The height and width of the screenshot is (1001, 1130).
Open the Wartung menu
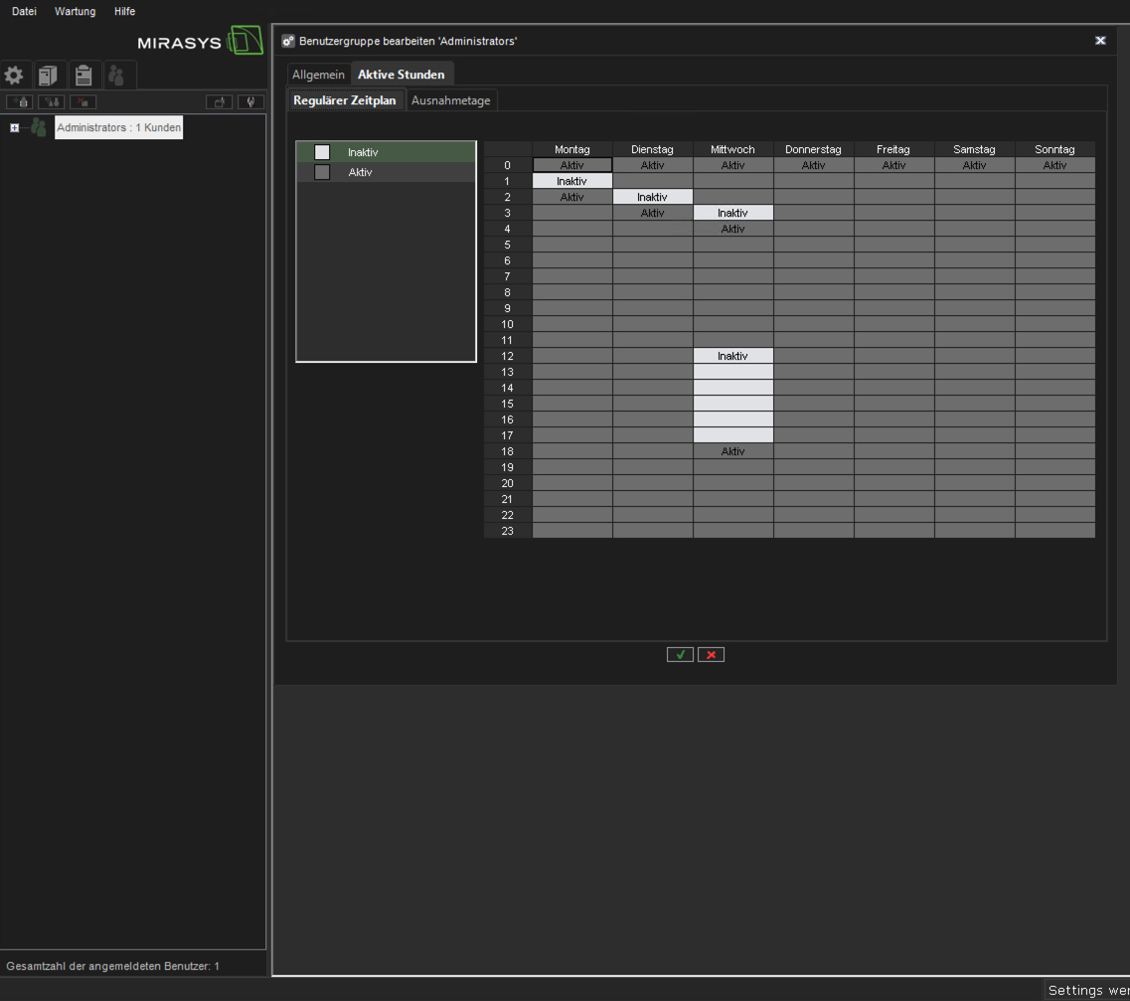click(x=76, y=12)
